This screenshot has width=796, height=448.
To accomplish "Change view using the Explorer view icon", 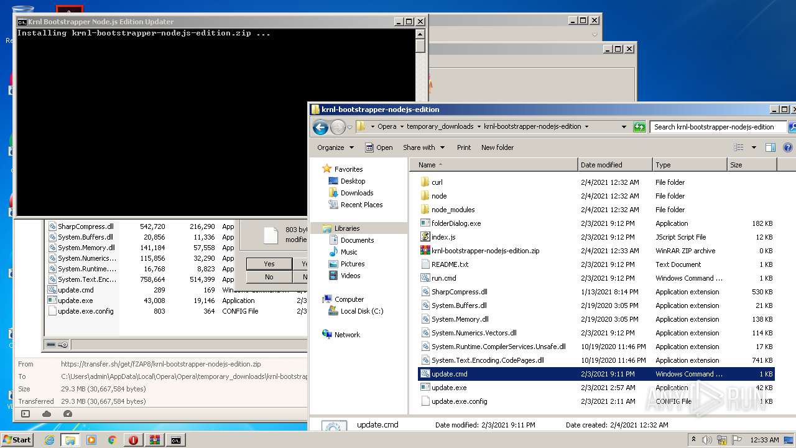I will coord(739,147).
